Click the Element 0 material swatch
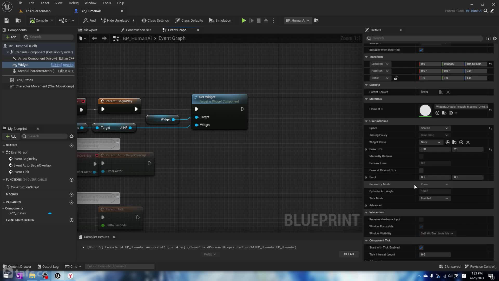 coord(425,111)
